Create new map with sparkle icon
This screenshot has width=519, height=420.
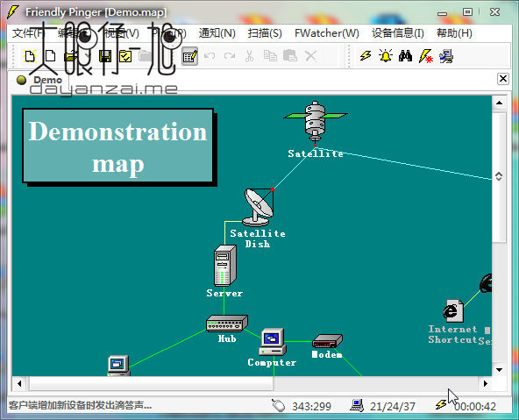[30, 56]
